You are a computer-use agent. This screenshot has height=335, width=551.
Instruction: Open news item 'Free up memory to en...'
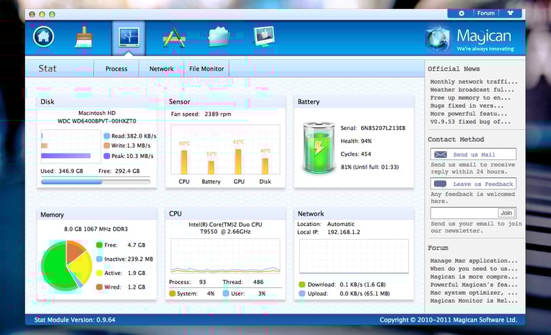tap(470, 98)
